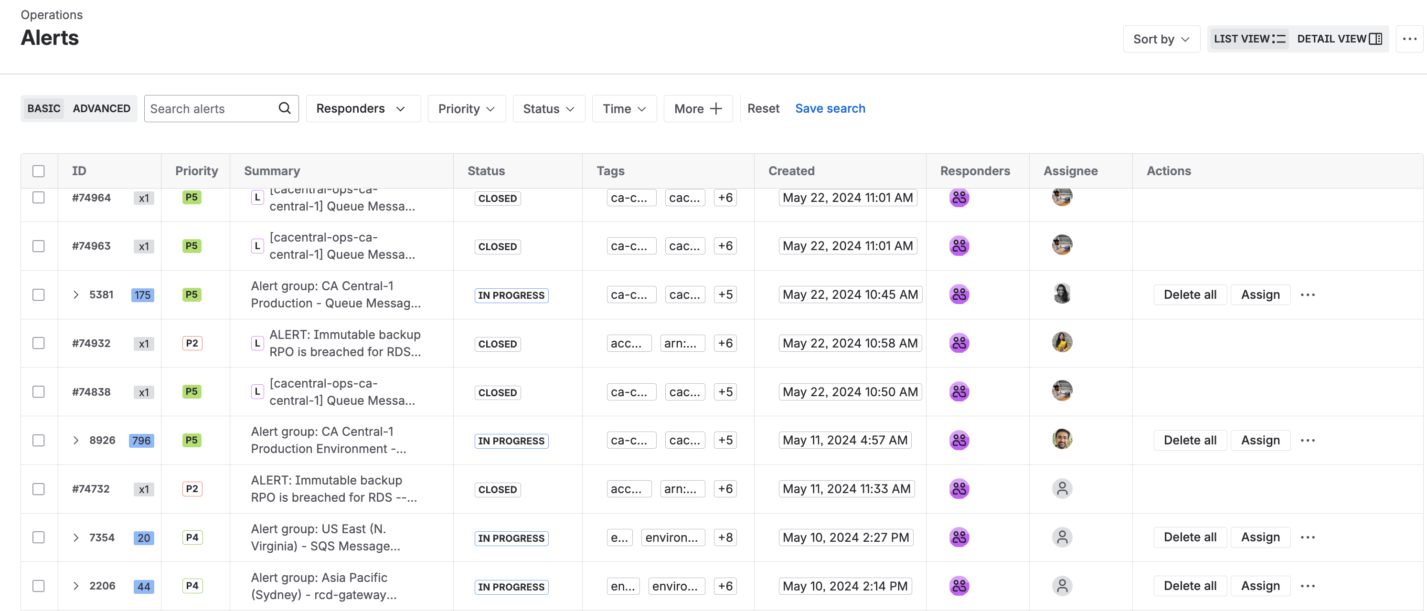This screenshot has height=611, width=1427.
Task: Select checkbox for alert group 7354
Action: pyautogui.click(x=38, y=537)
